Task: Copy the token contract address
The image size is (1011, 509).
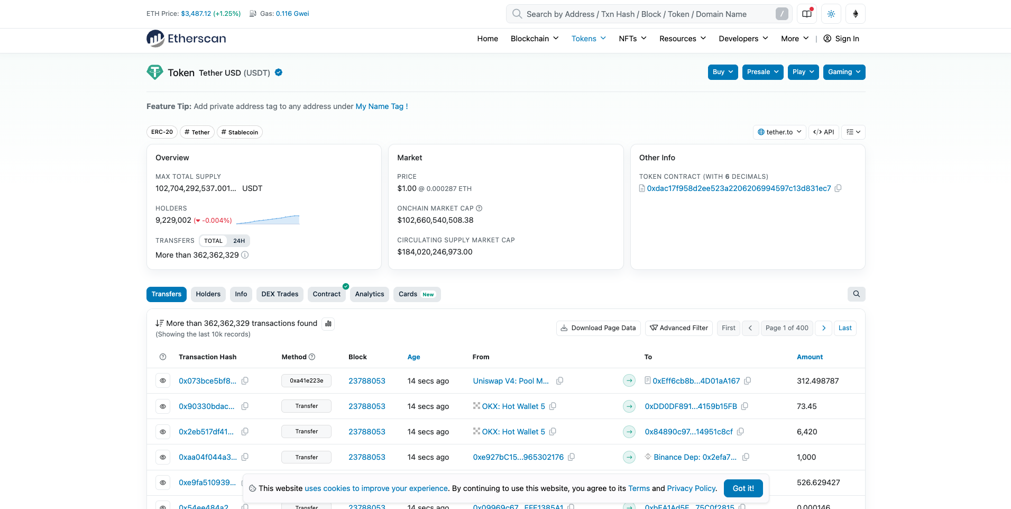Action: pyautogui.click(x=838, y=188)
